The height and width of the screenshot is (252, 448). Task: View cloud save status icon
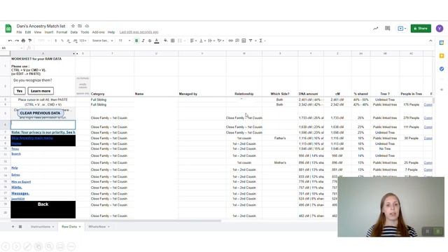pos(87,26)
